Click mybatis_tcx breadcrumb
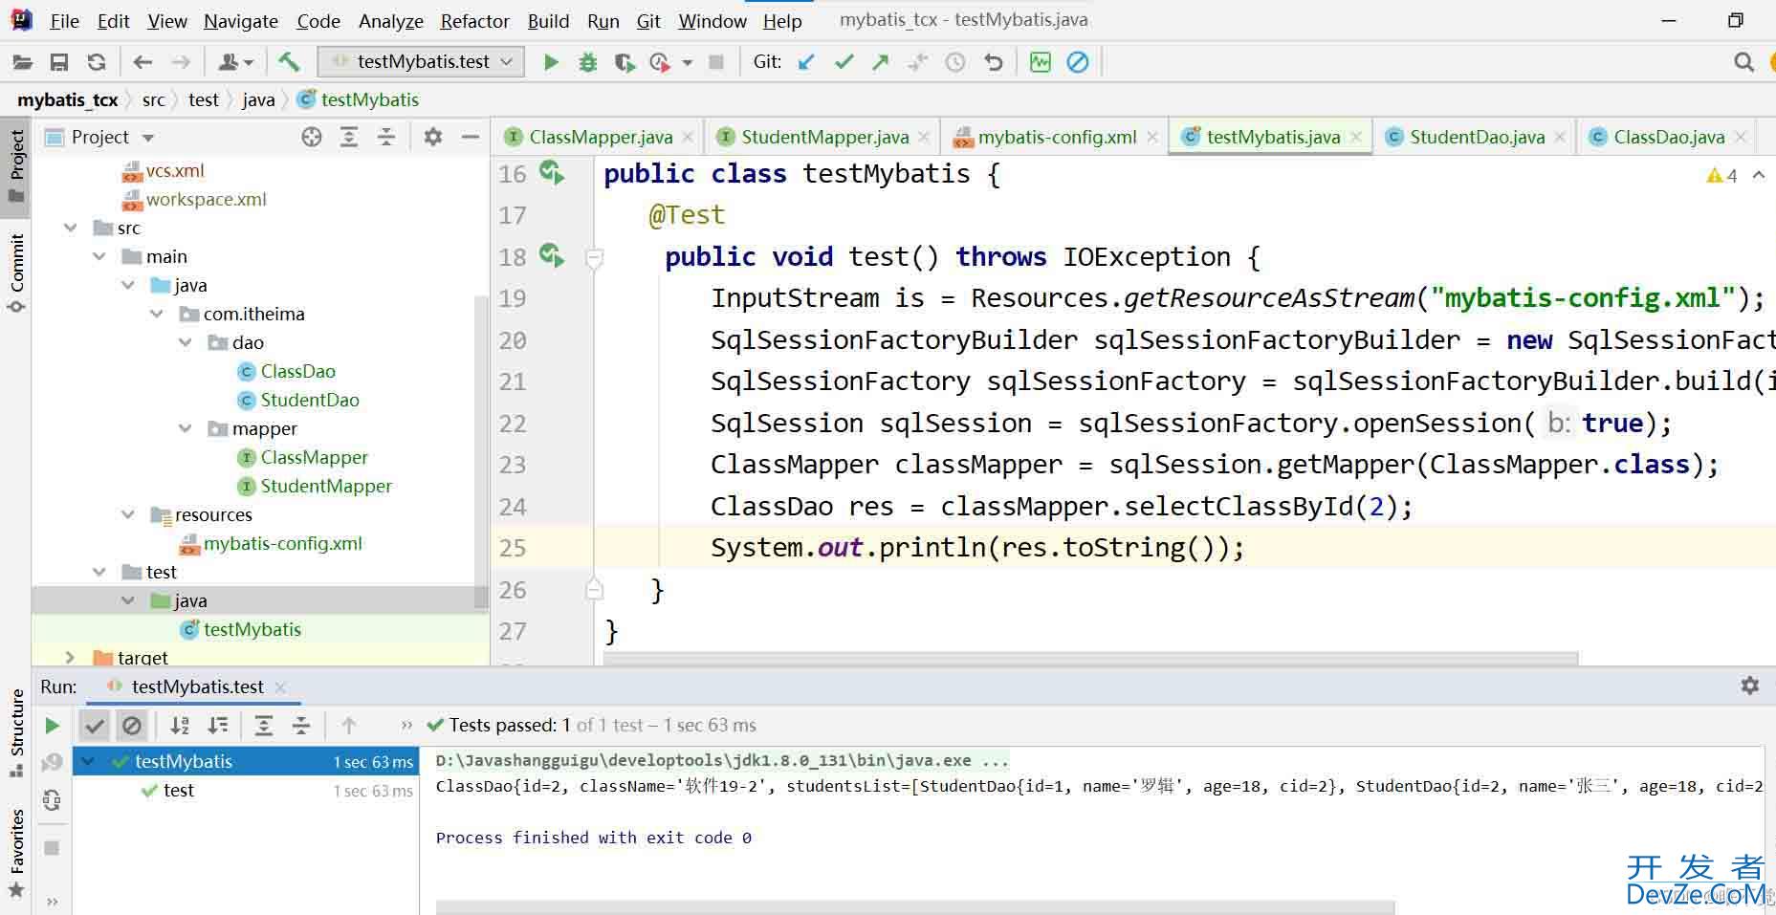 (68, 99)
